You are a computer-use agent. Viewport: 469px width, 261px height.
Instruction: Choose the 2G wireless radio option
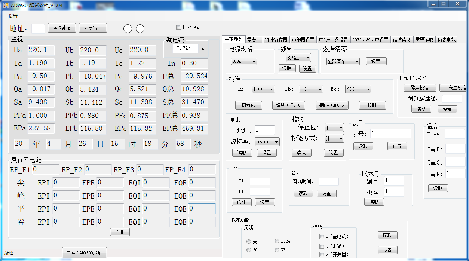click(x=249, y=250)
